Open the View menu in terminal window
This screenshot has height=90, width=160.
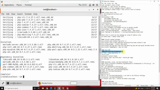click(13, 14)
